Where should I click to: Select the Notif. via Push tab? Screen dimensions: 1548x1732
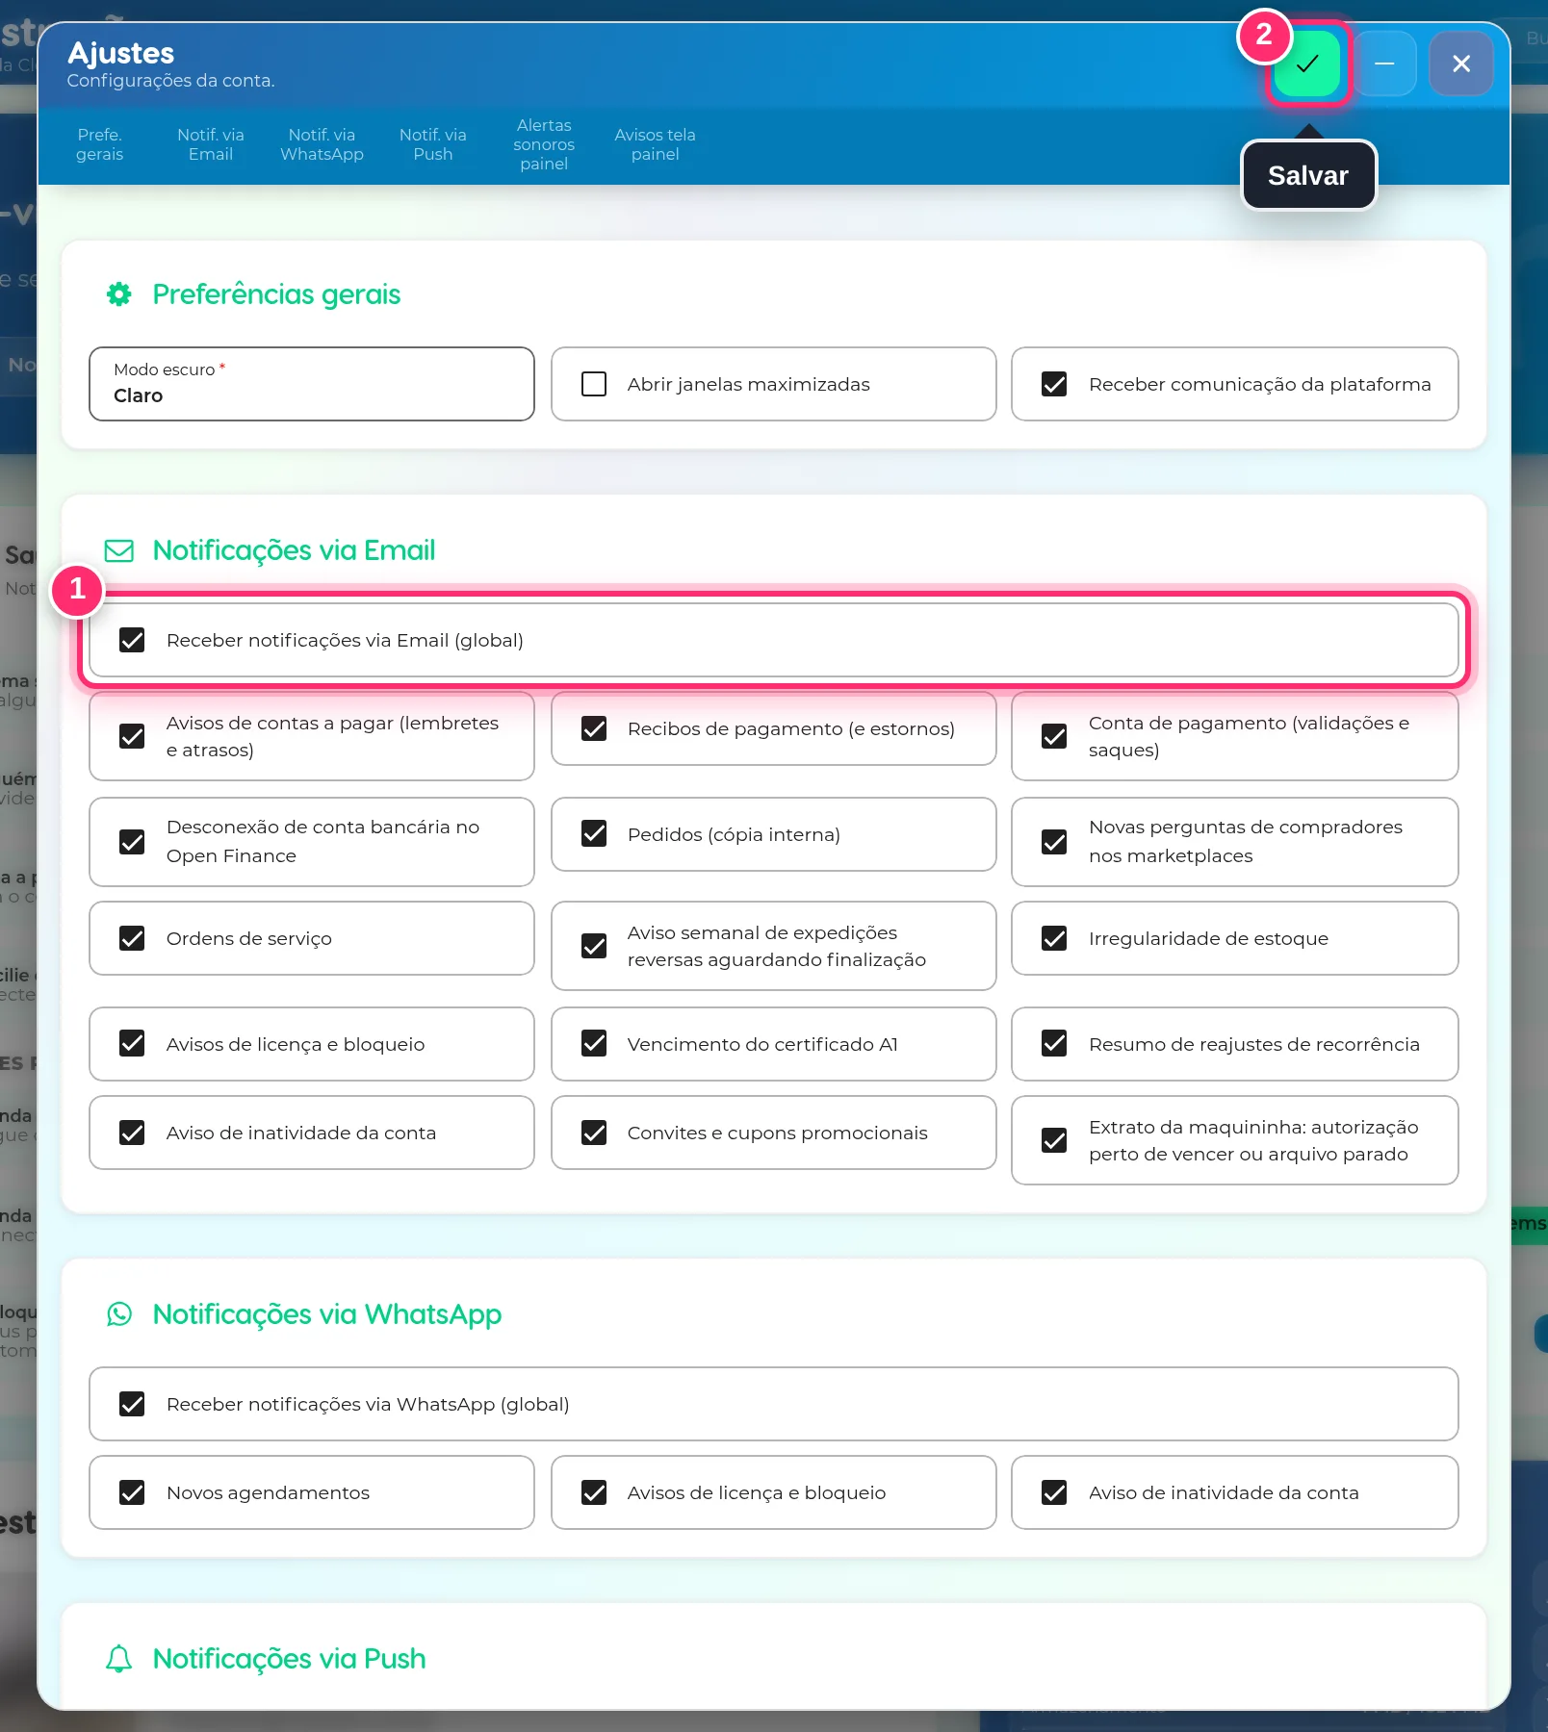(x=433, y=144)
